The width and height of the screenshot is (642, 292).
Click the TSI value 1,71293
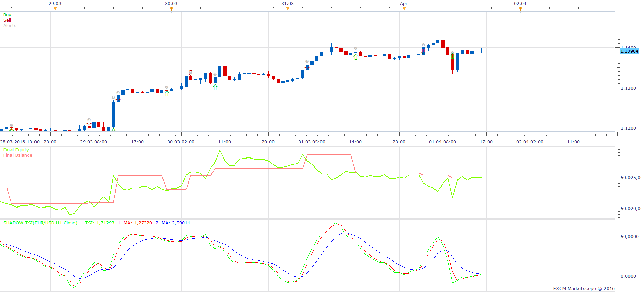[x=105, y=223]
